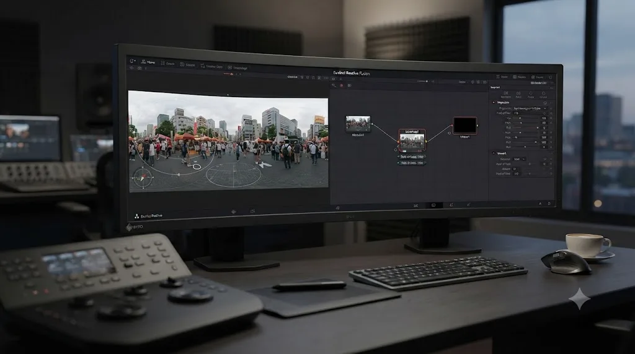Move the red slider handle above the viewer

click(232, 74)
